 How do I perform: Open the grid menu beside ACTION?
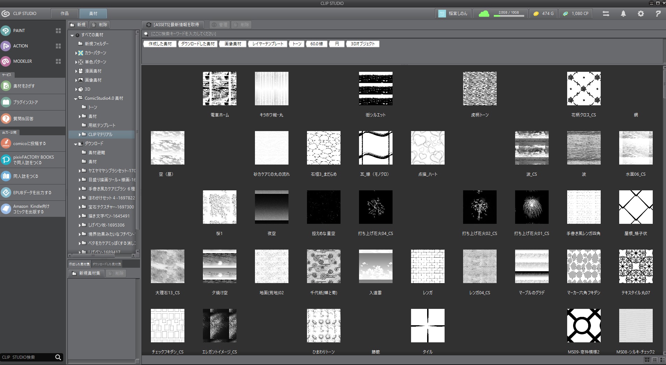(x=58, y=46)
